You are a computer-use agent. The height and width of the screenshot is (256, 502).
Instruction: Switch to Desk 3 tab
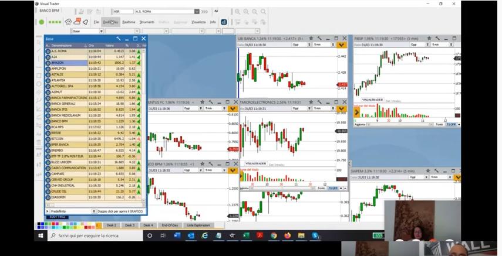pyautogui.click(x=130, y=226)
